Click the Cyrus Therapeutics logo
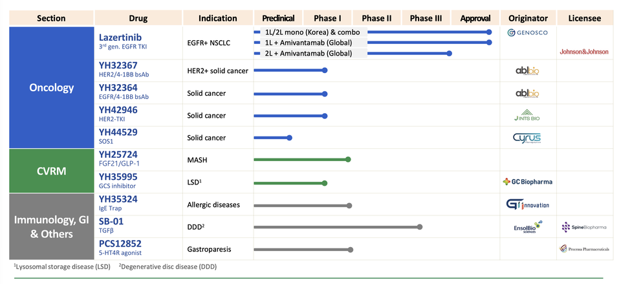621x284 pixels. [x=527, y=138]
